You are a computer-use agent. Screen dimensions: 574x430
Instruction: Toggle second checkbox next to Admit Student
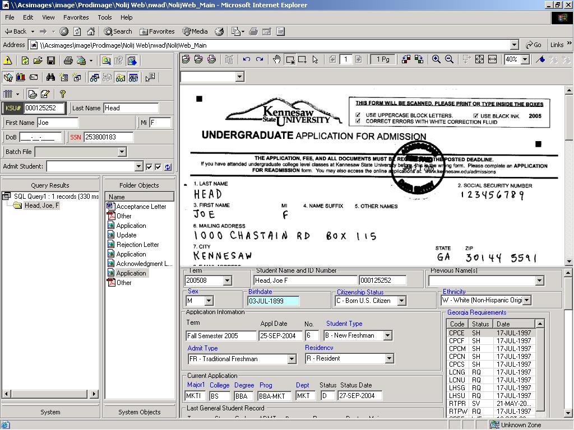pos(158,167)
